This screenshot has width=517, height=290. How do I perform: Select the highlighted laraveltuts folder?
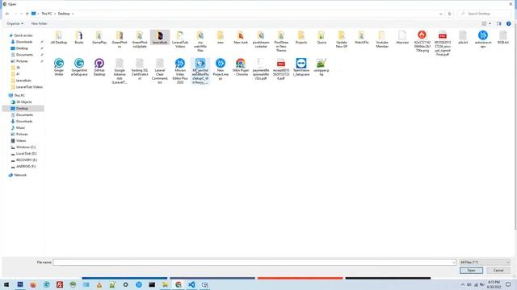click(160, 38)
